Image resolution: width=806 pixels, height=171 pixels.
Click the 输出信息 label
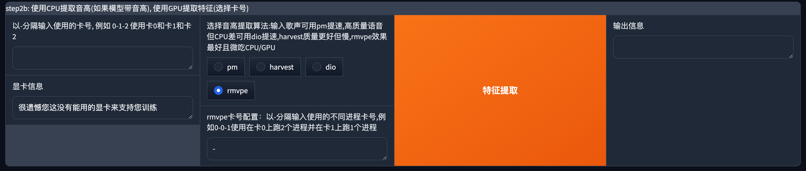click(628, 26)
